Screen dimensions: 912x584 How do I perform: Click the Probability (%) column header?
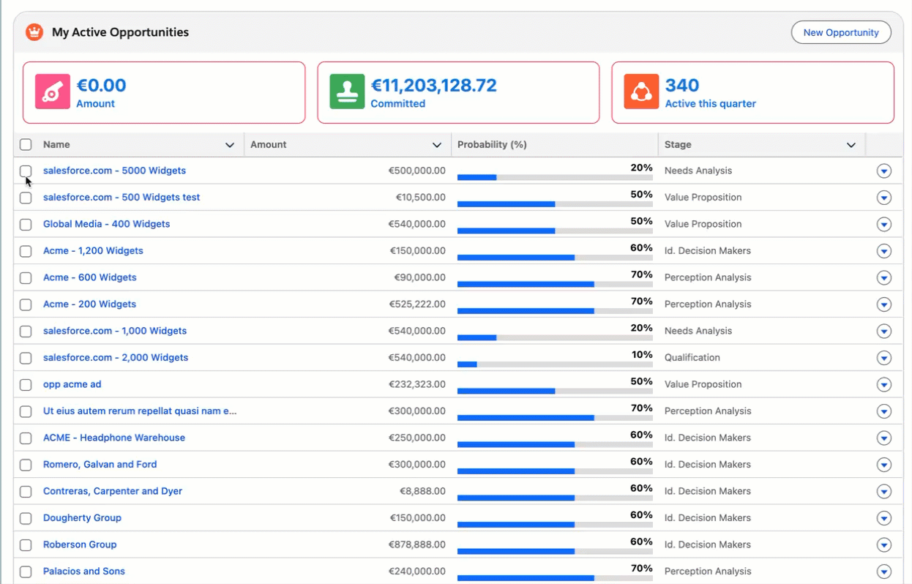coord(554,145)
